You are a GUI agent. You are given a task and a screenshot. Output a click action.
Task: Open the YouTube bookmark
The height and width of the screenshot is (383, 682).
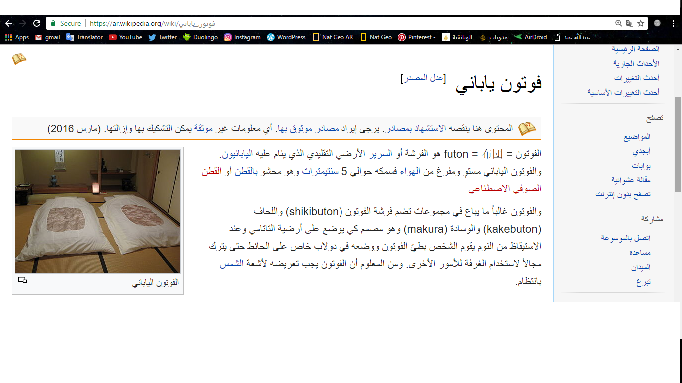125,37
